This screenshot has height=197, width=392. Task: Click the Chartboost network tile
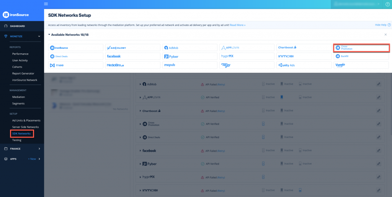[304, 48]
